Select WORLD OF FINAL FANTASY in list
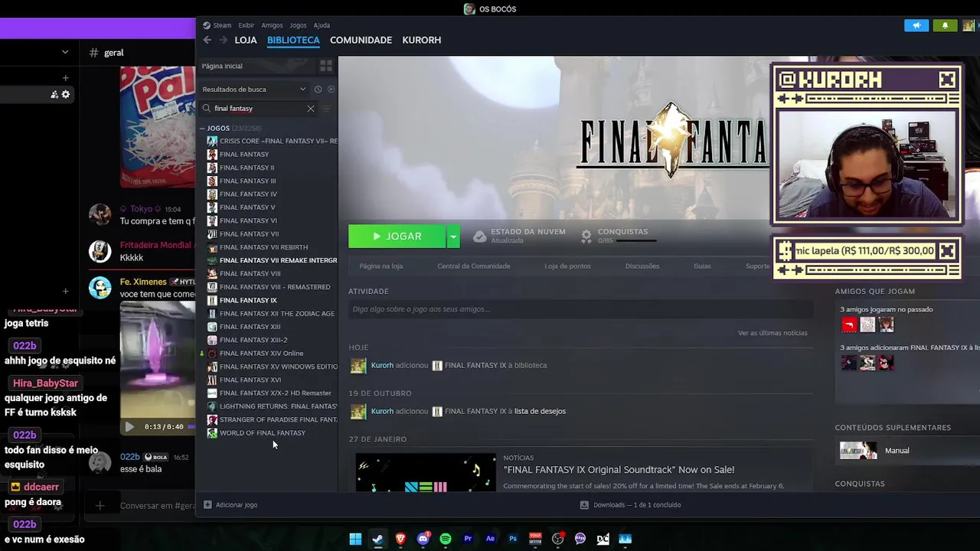 (262, 433)
